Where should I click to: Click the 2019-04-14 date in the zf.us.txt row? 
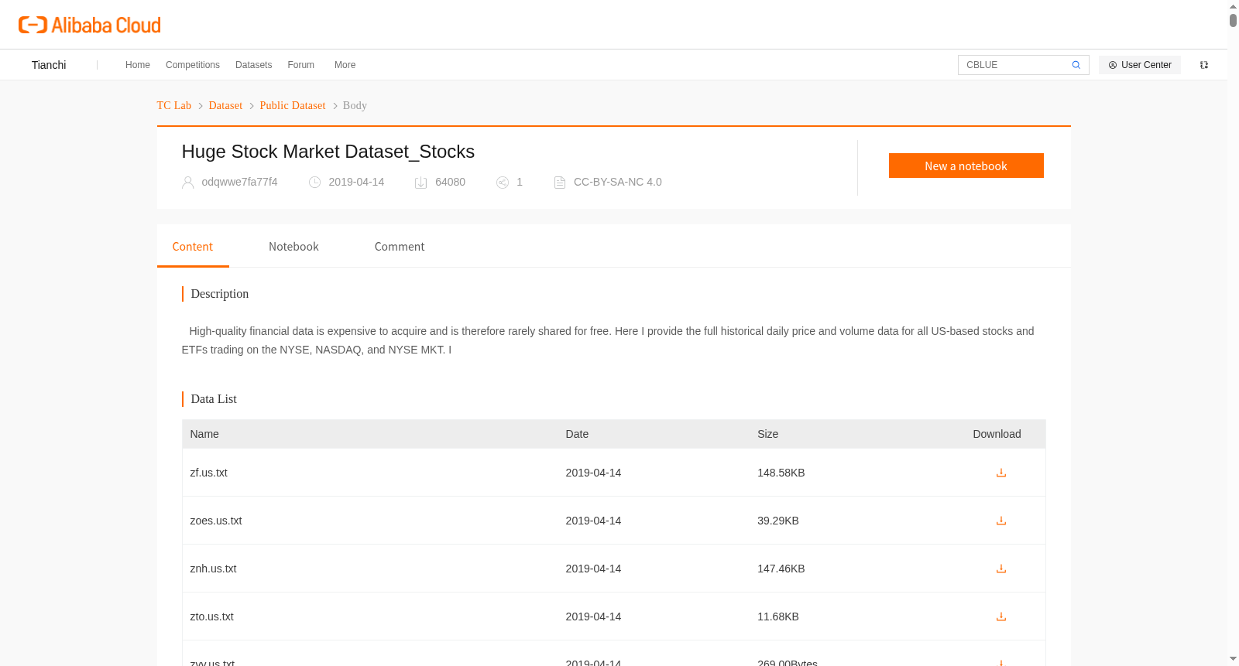[593, 473]
